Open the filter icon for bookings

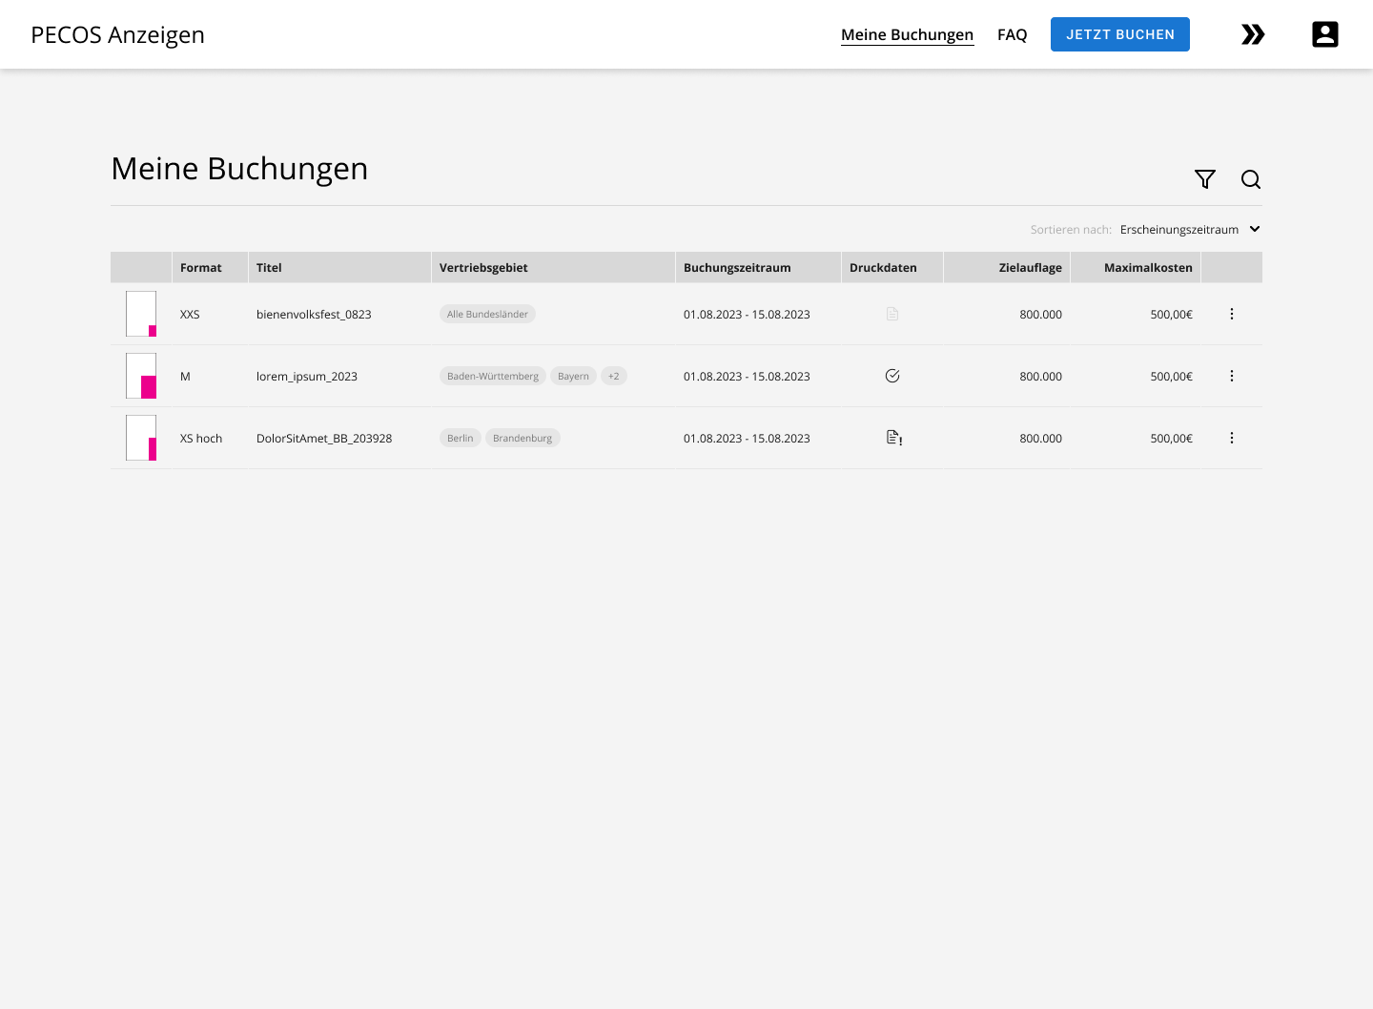[x=1205, y=179]
